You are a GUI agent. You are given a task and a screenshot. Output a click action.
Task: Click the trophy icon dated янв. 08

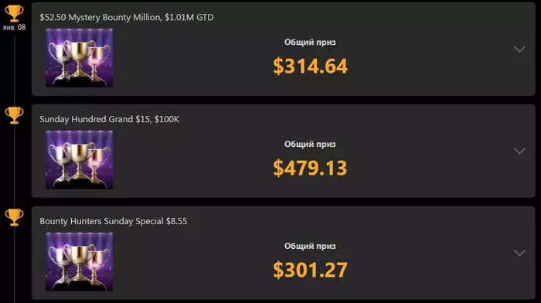point(14,13)
